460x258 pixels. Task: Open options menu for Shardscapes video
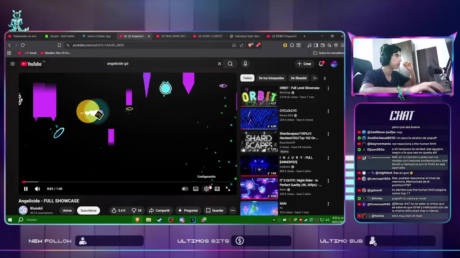tap(328, 134)
